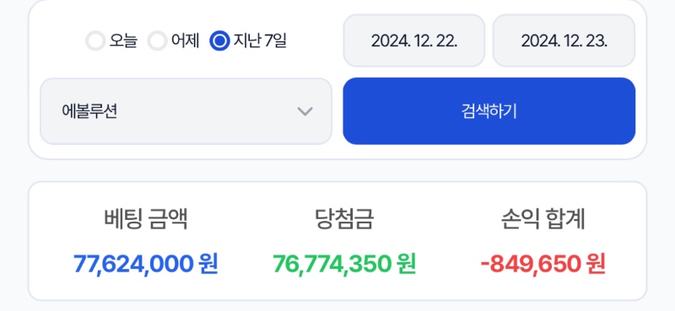The image size is (675, 311).
Task: Open the 에볼루션 provider dropdown
Action: pyautogui.click(x=186, y=111)
